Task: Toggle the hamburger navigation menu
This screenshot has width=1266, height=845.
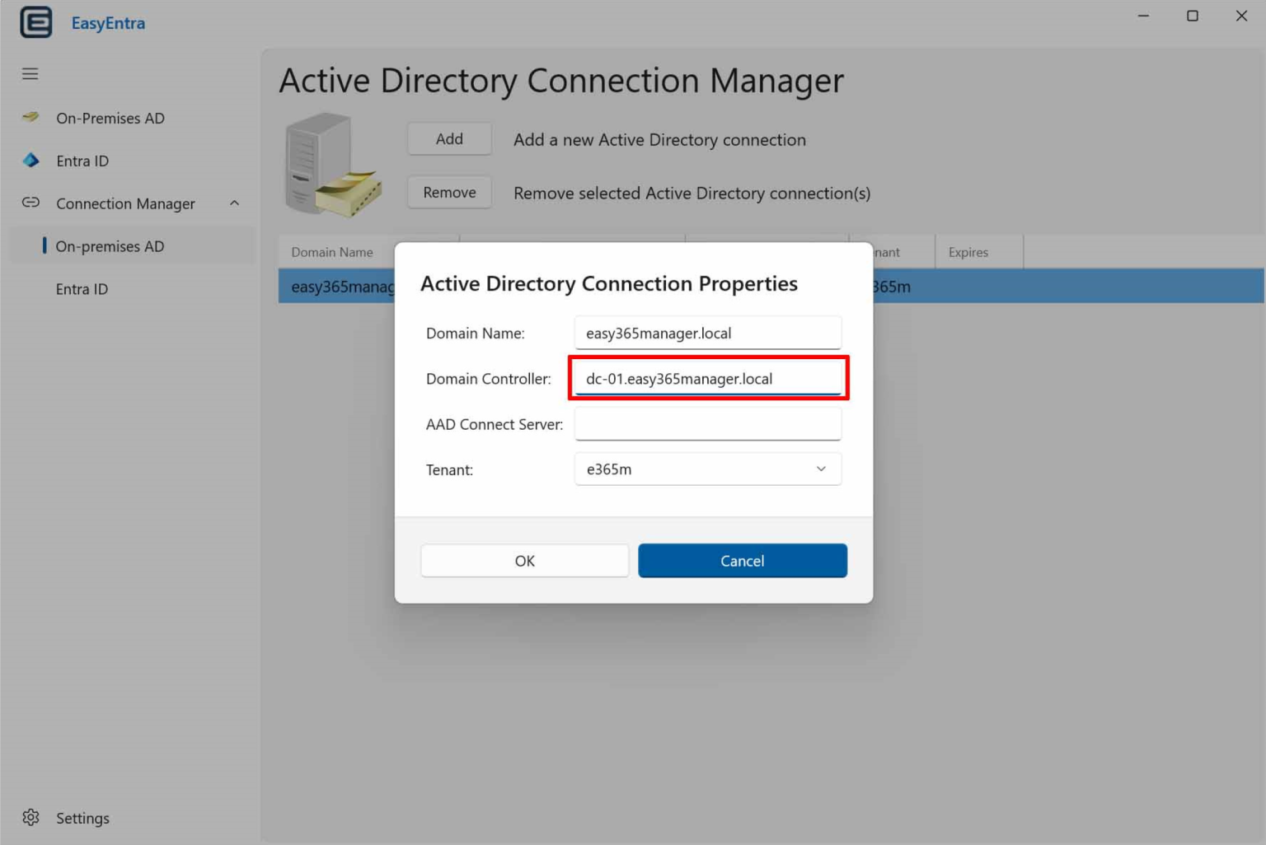Action: 30,74
